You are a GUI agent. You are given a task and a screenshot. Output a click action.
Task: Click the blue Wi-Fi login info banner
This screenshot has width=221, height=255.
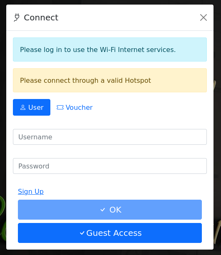pos(110,50)
